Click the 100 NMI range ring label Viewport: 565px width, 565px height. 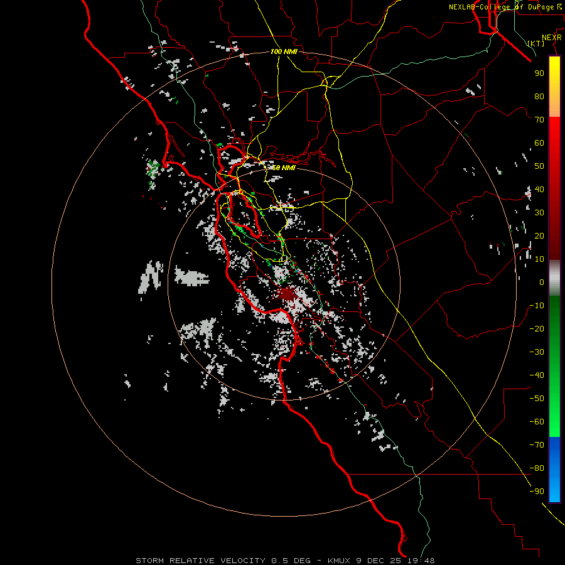284,51
